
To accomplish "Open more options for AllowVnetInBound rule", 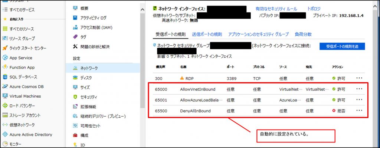I will tap(359, 89).
